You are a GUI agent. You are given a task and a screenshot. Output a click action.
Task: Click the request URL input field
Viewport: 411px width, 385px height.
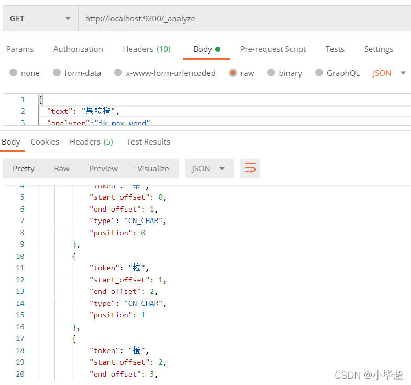pos(245,19)
